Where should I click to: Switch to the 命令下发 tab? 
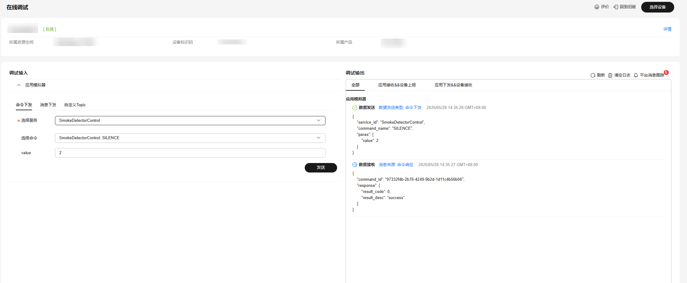click(24, 105)
